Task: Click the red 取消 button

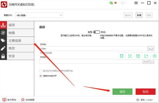Action: (145, 92)
